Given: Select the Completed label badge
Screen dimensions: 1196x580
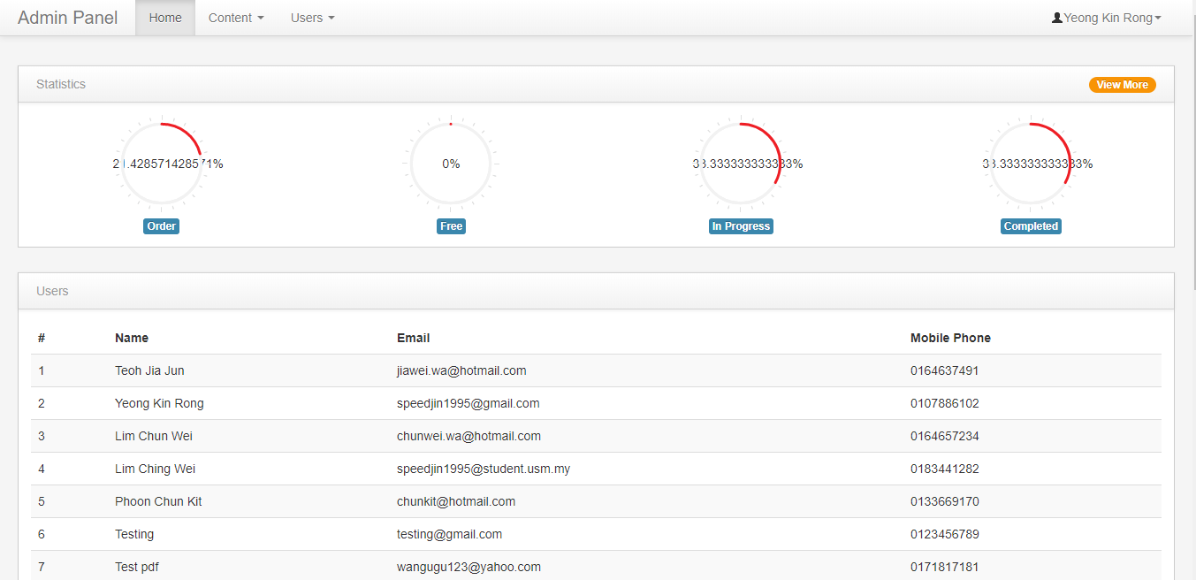Looking at the screenshot, I should click(1031, 226).
